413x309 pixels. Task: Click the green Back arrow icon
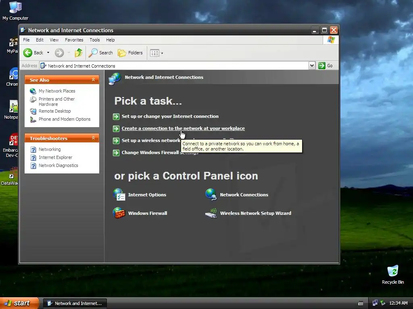(28, 53)
